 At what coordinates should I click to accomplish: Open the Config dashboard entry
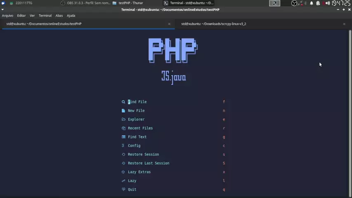(x=134, y=146)
